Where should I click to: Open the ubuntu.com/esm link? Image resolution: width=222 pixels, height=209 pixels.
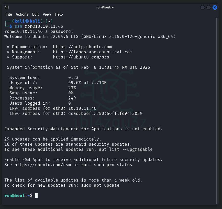[43, 165]
